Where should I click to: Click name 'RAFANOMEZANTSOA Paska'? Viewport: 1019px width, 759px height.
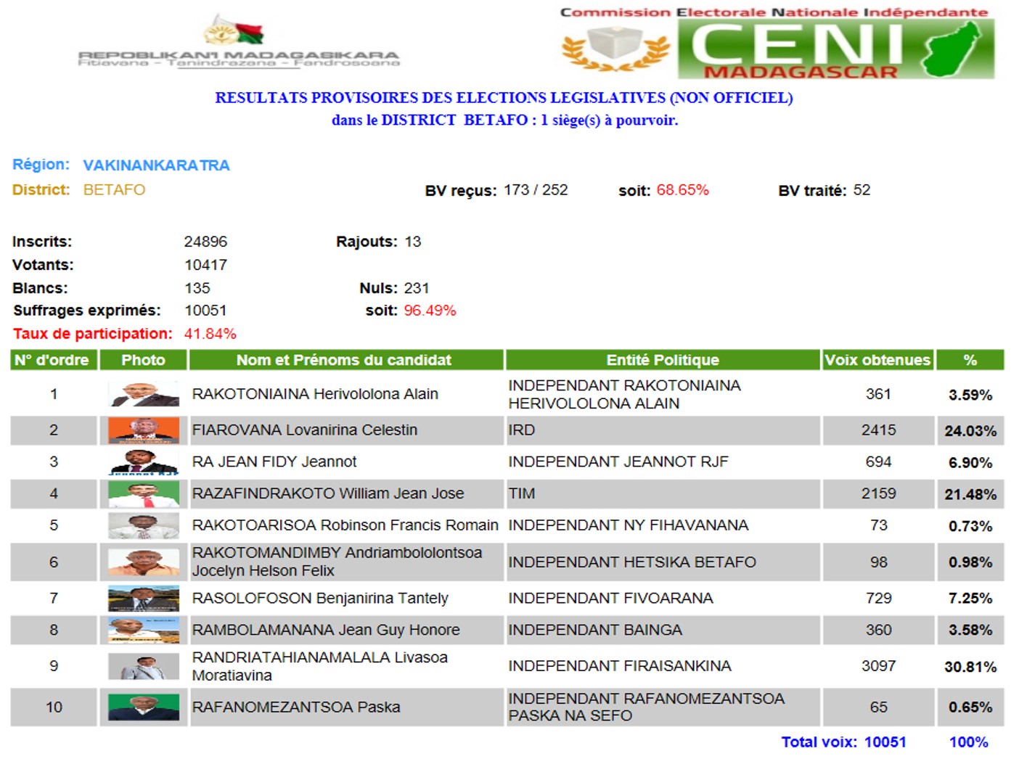point(296,707)
